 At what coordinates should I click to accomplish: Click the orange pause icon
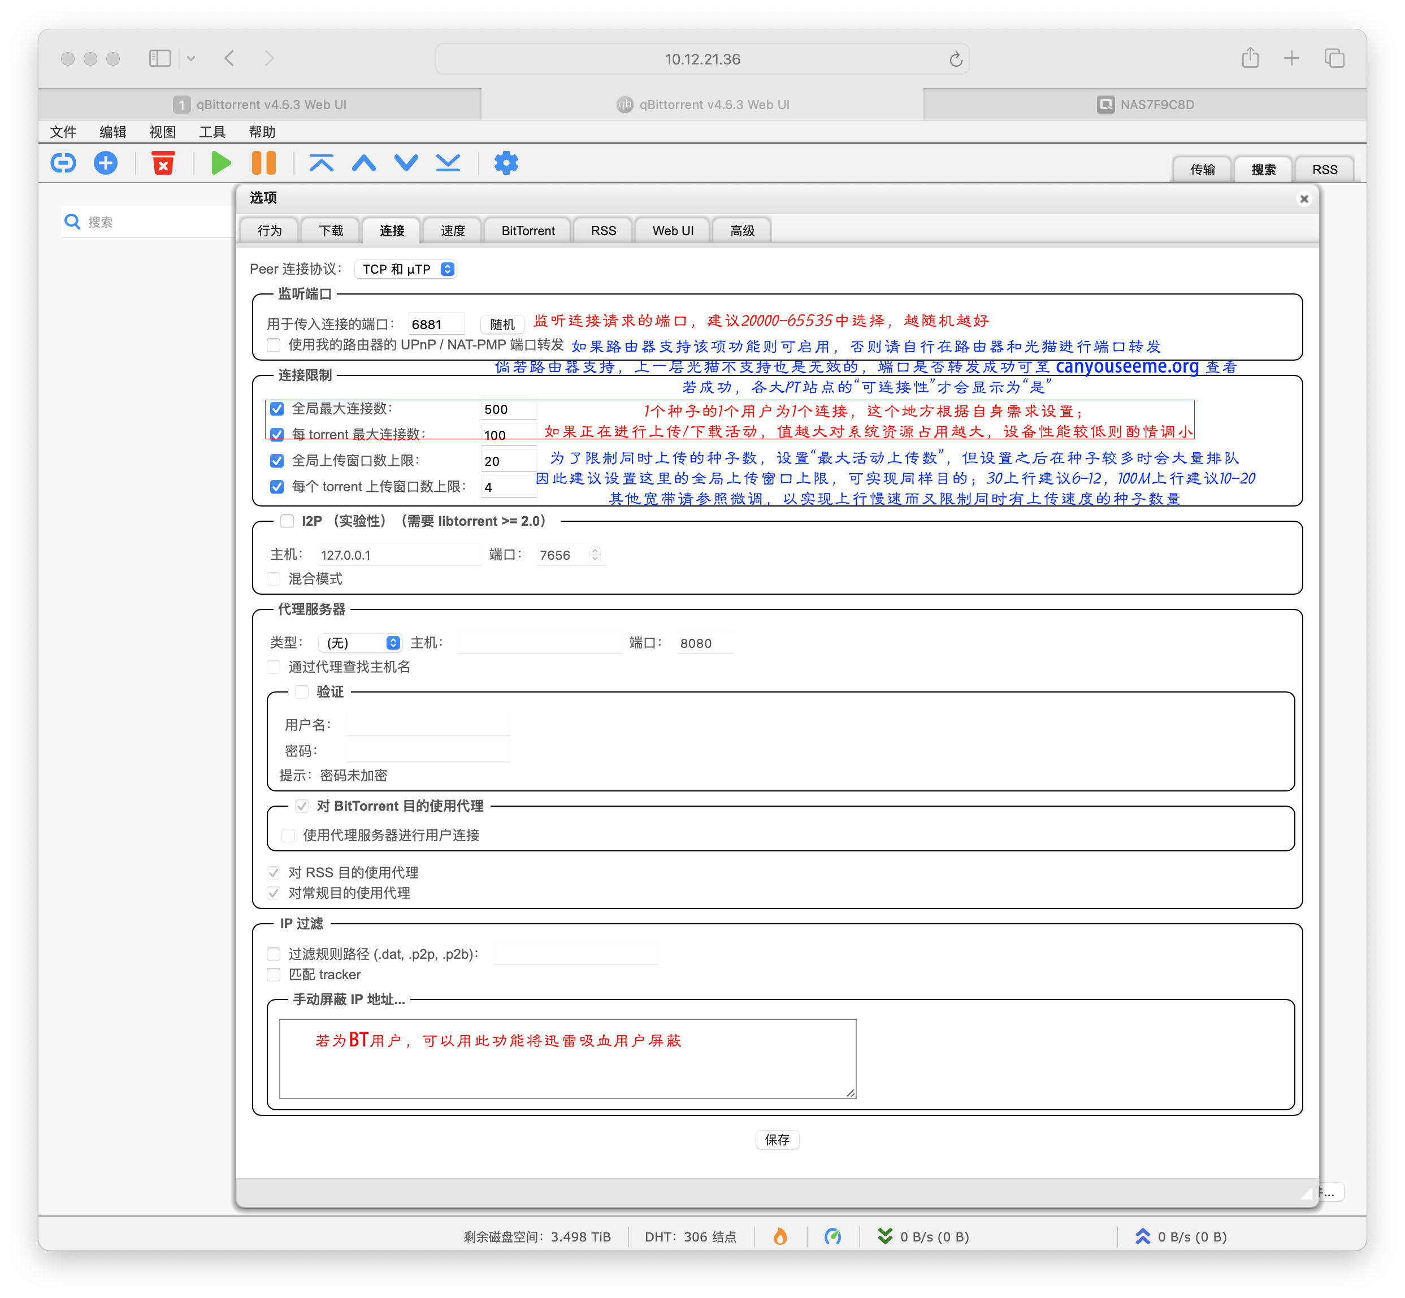264,163
